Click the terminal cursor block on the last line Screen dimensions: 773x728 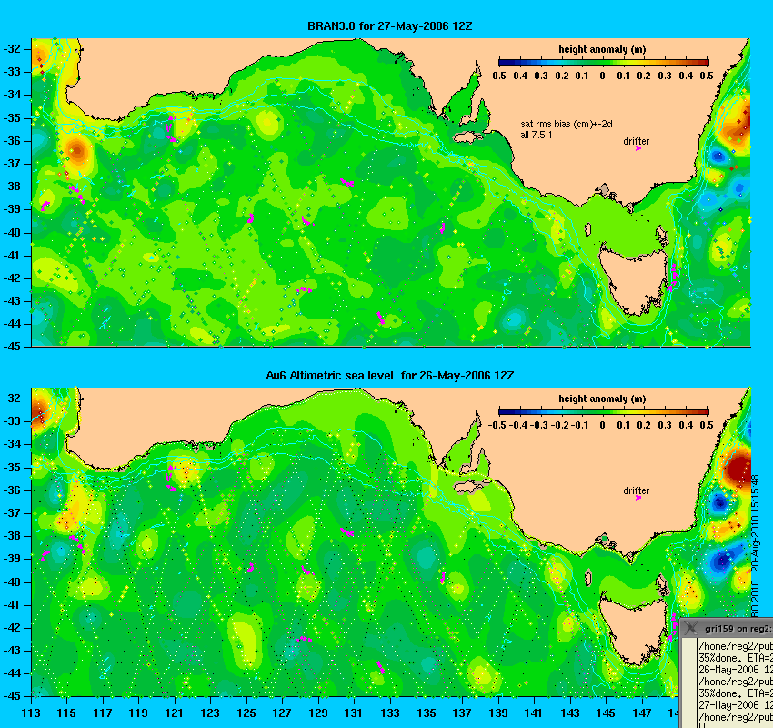coord(701,725)
